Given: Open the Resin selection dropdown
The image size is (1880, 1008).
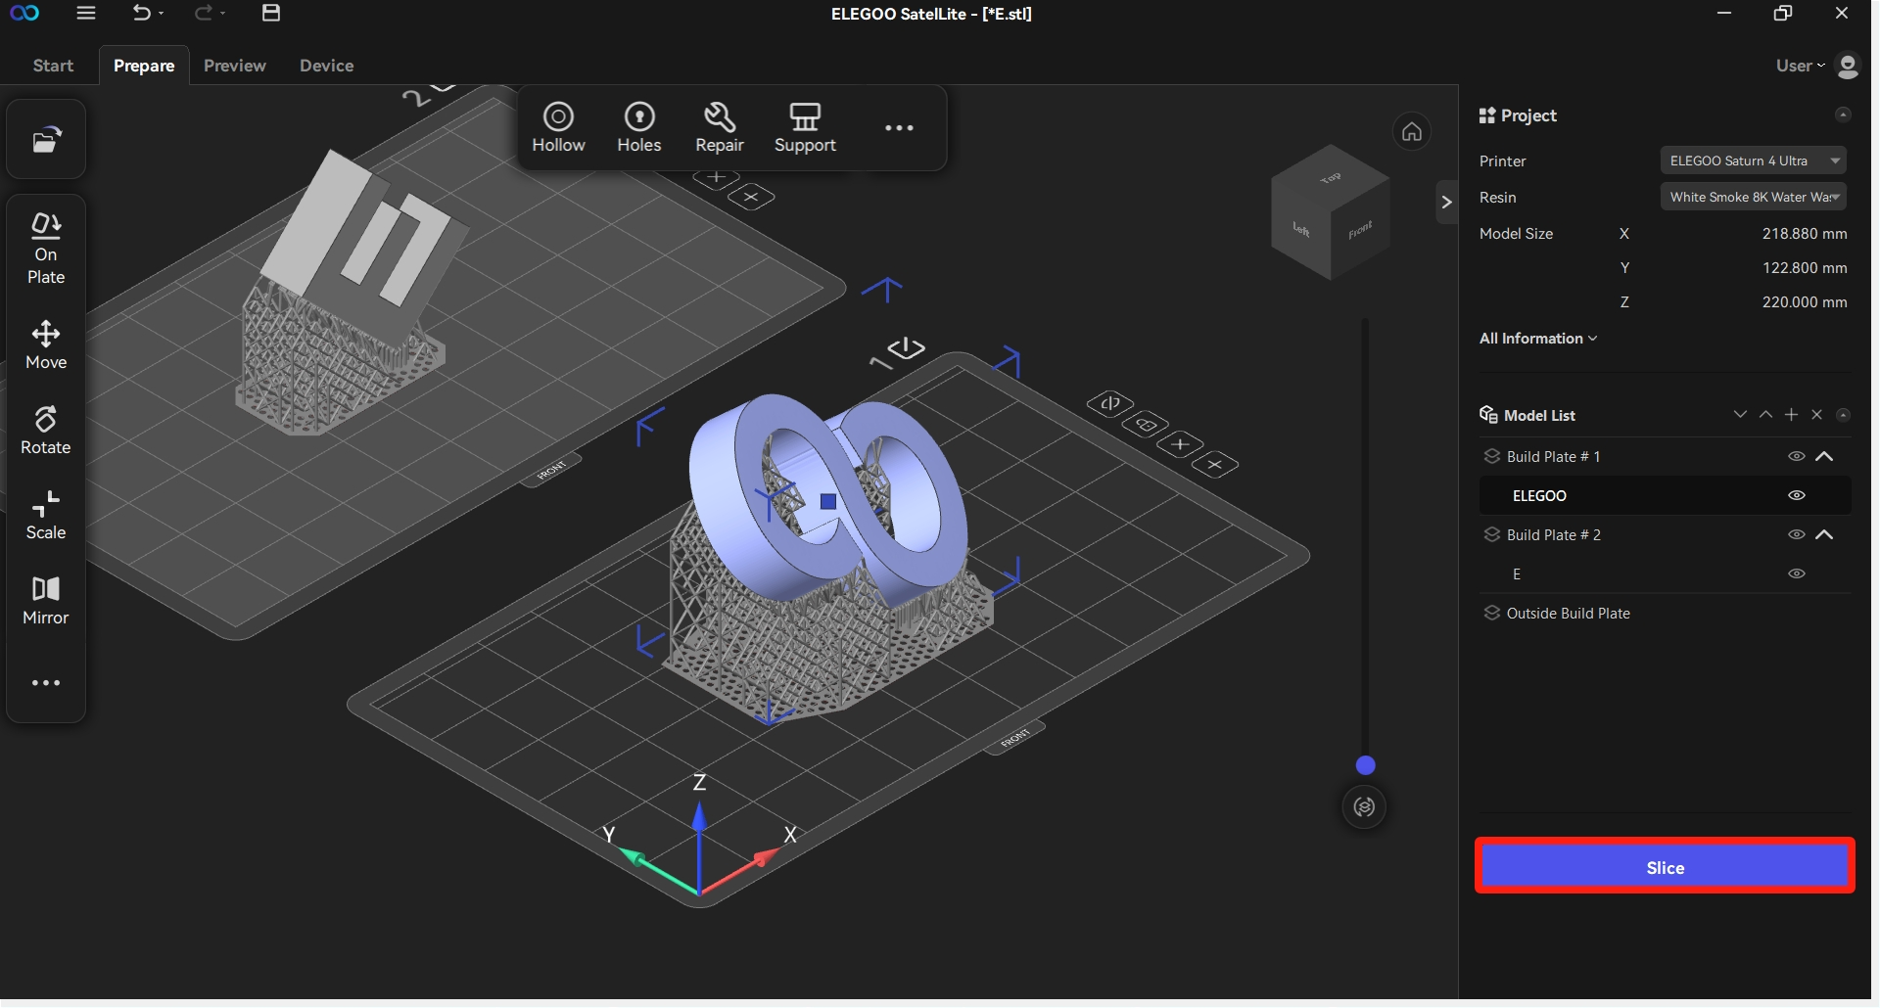Looking at the screenshot, I should 1752,198.
